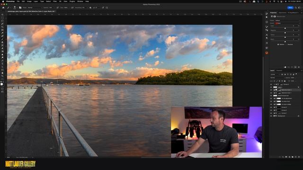Image resolution: width=303 pixels, height=170 pixels.
Task: Toggle pressure for opacity icon
Action: pyautogui.click(x=58, y=8)
